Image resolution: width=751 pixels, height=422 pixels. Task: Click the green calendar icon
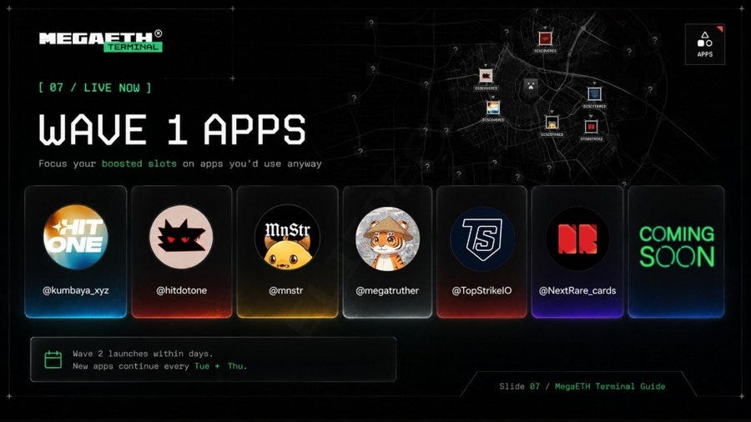53,359
